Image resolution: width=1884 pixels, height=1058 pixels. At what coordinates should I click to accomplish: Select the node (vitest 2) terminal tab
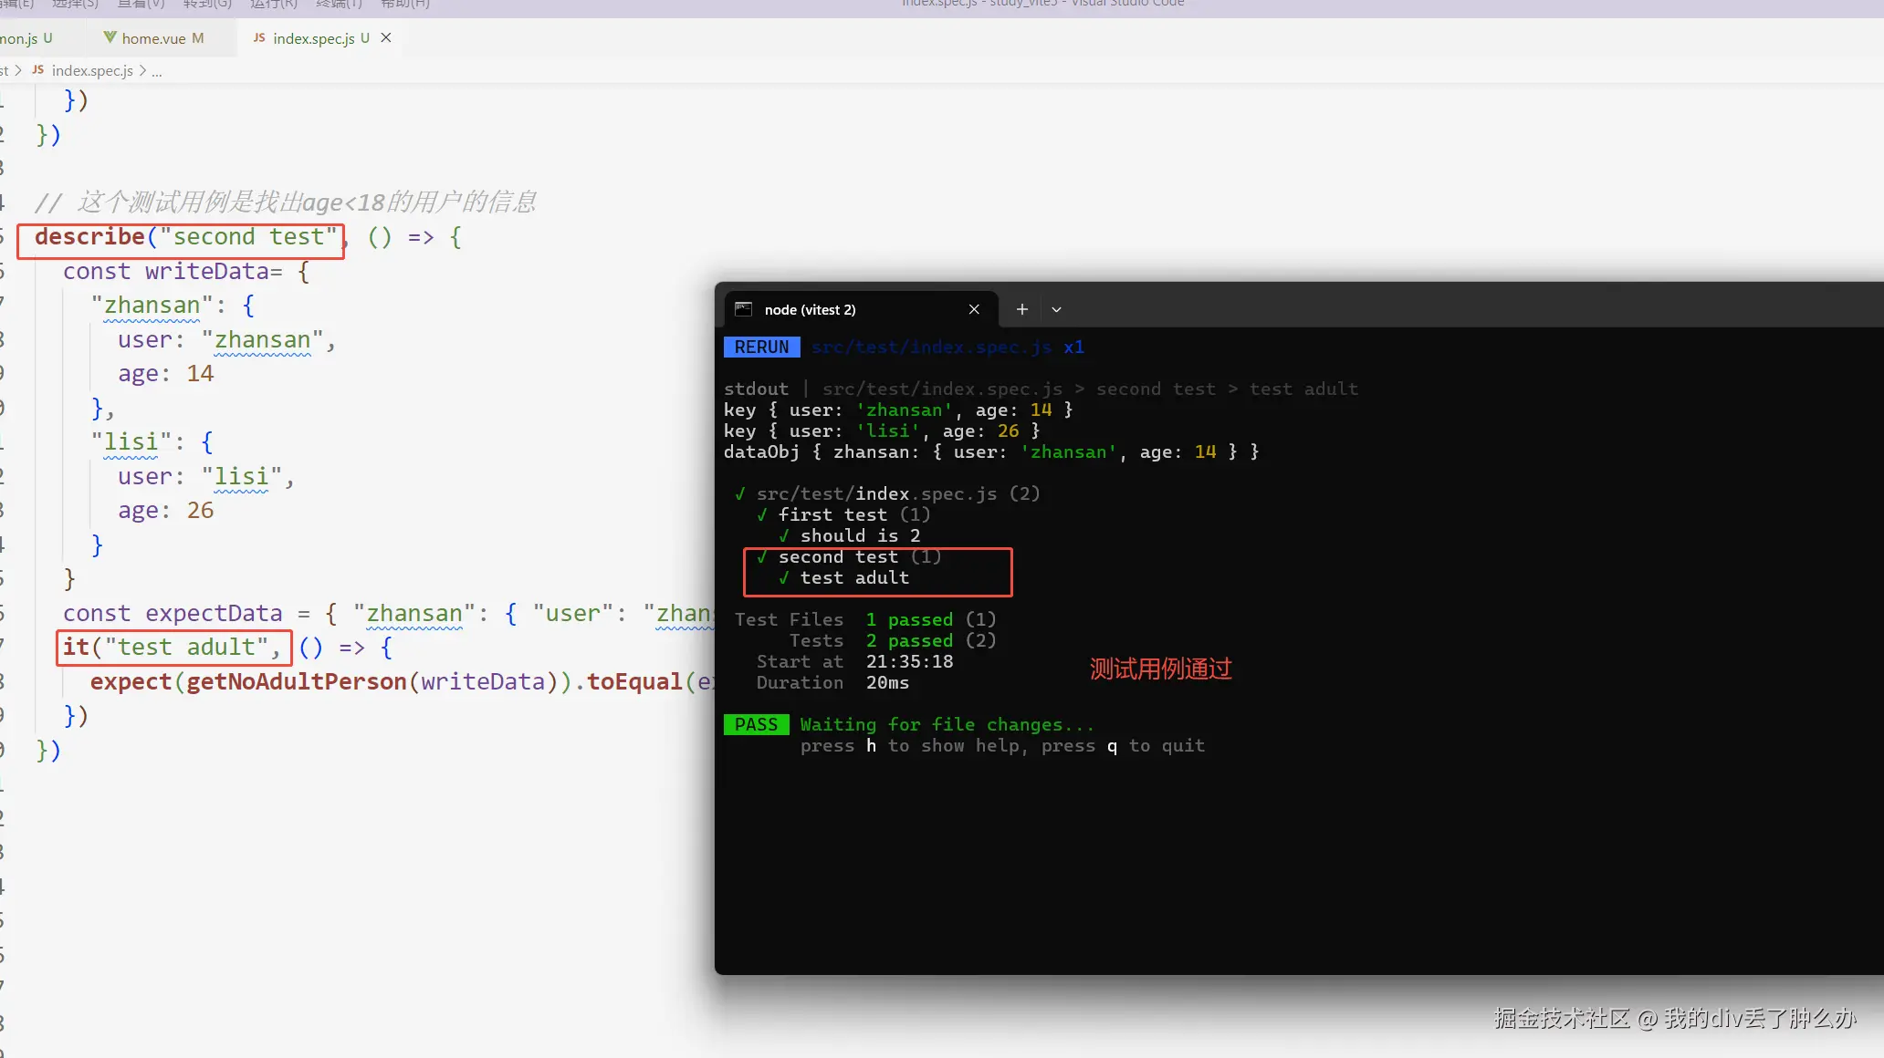coord(810,309)
